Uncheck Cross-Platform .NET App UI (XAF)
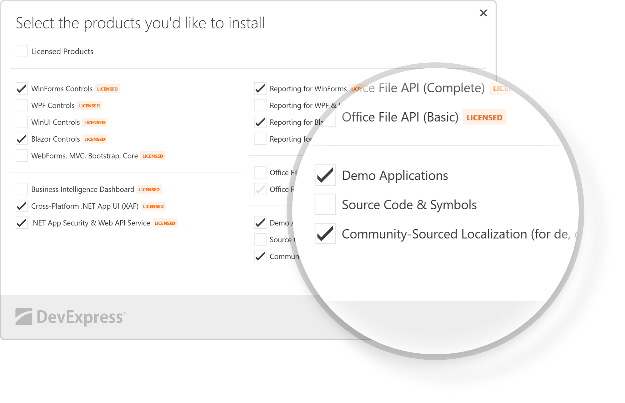 click(x=21, y=206)
